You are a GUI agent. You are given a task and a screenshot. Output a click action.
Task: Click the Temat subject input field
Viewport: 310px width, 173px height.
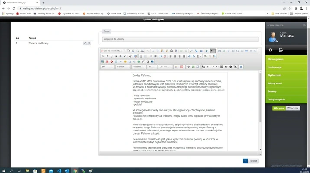[180, 39]
